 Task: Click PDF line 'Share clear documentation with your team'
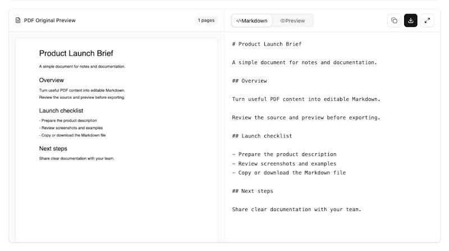point(77,158)
